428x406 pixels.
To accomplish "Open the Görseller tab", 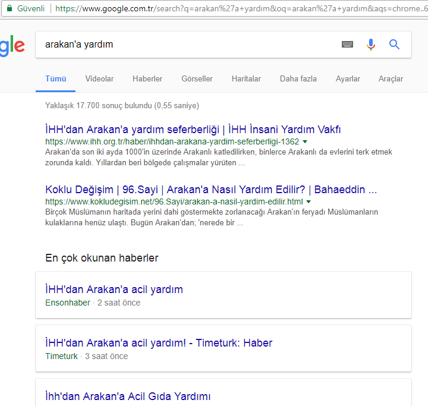I will [x=197, y=78].
